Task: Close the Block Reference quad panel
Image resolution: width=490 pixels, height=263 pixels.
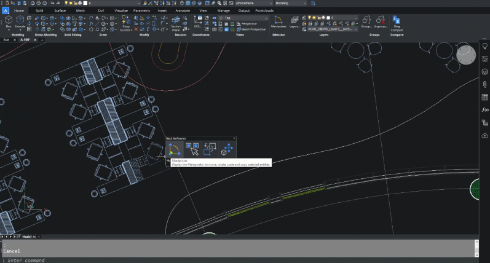Action: click(234, 138)
